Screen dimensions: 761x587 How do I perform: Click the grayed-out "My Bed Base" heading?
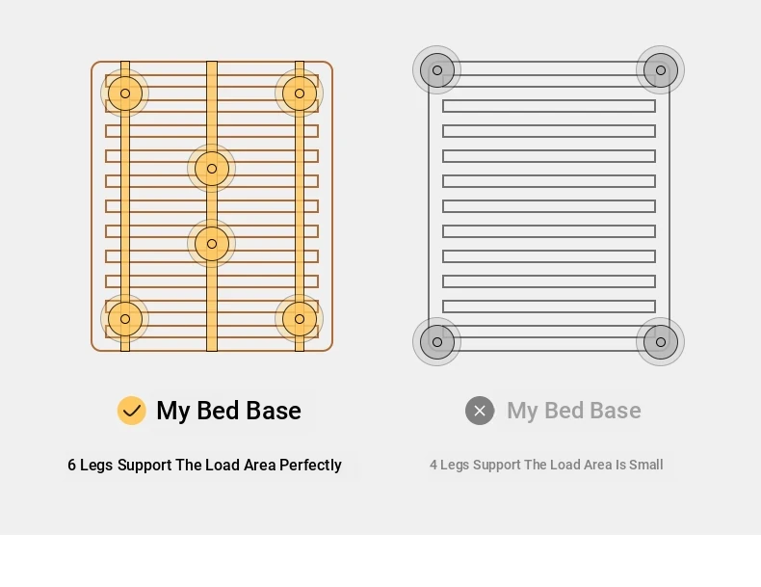[574, 411]
